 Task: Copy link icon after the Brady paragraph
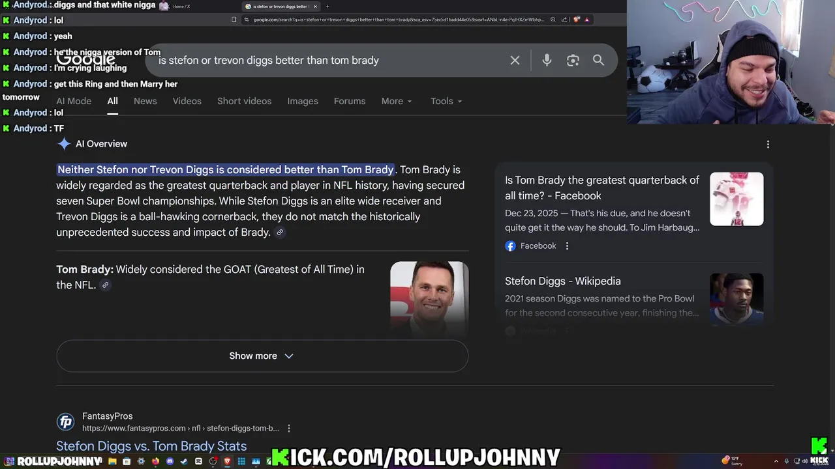280,233
